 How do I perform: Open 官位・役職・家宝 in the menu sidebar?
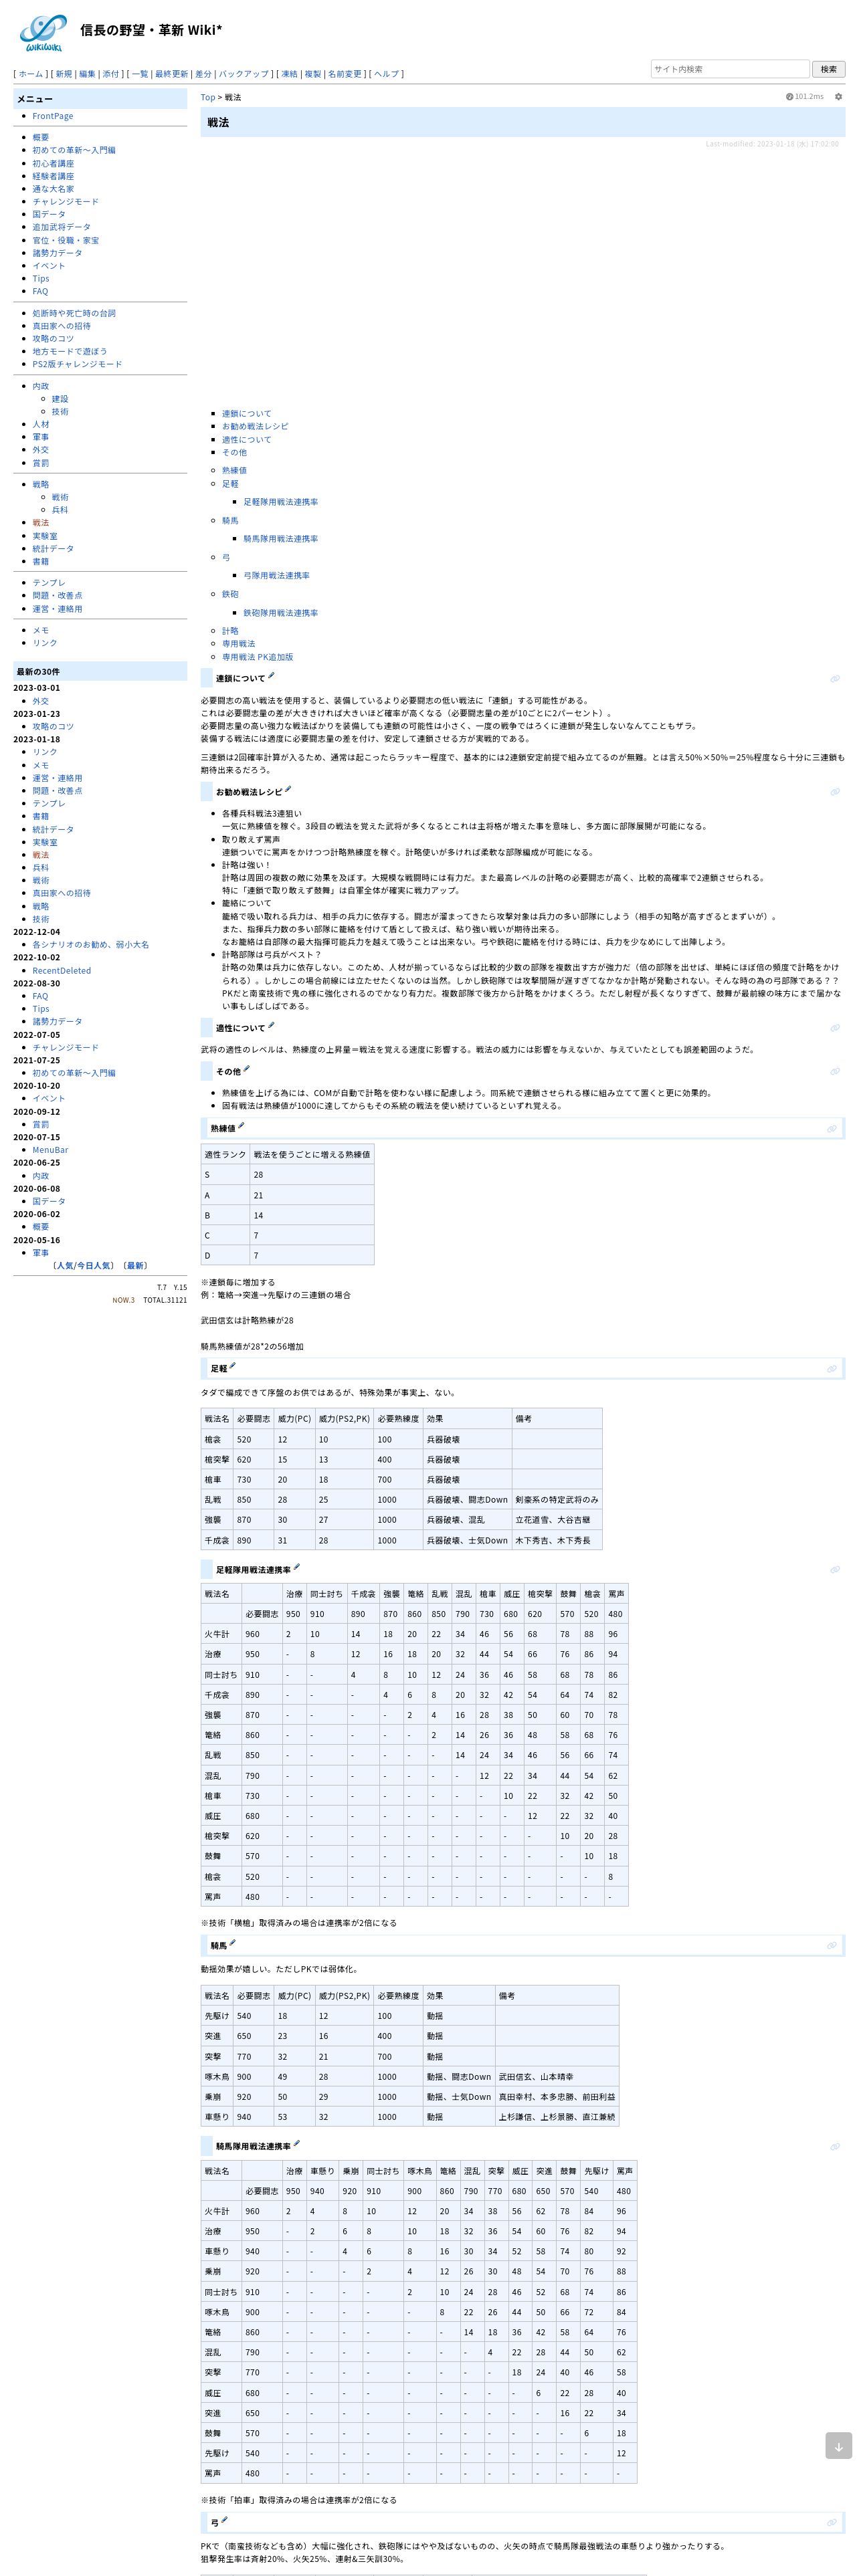pos(66,240)
